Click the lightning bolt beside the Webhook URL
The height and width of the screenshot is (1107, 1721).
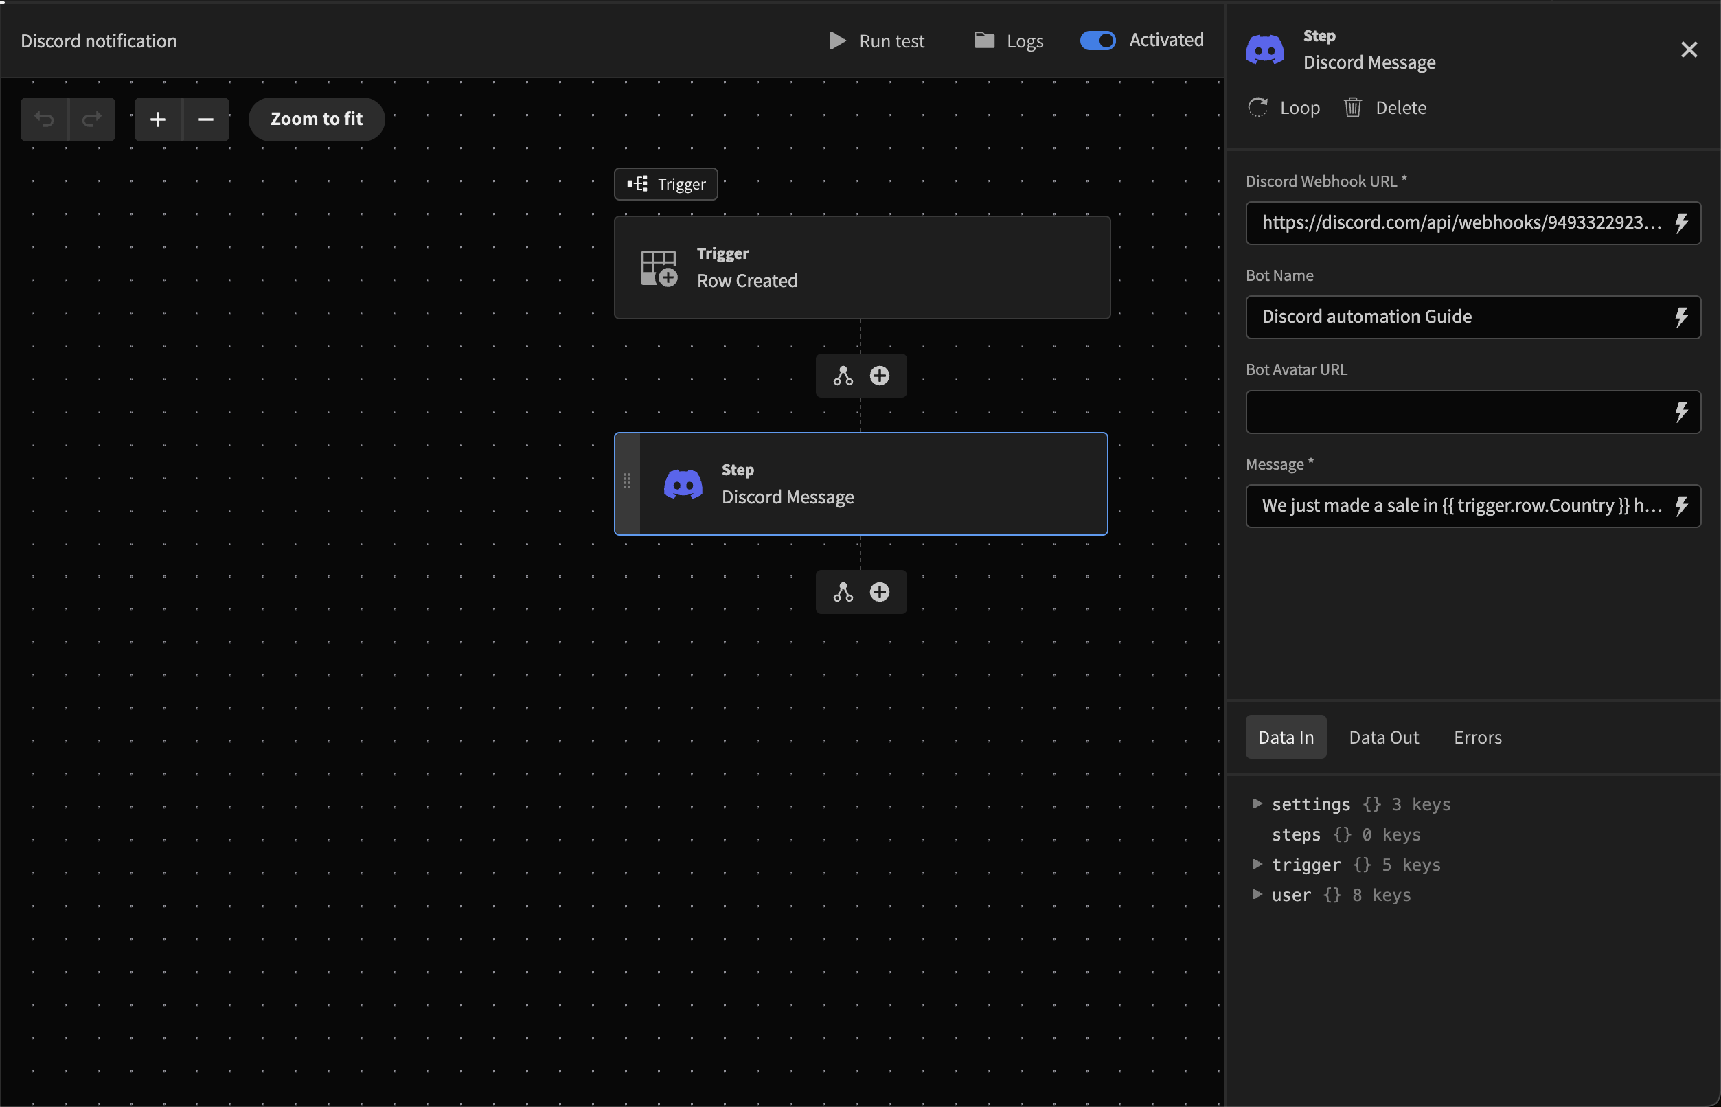(x=1680, y=222)
